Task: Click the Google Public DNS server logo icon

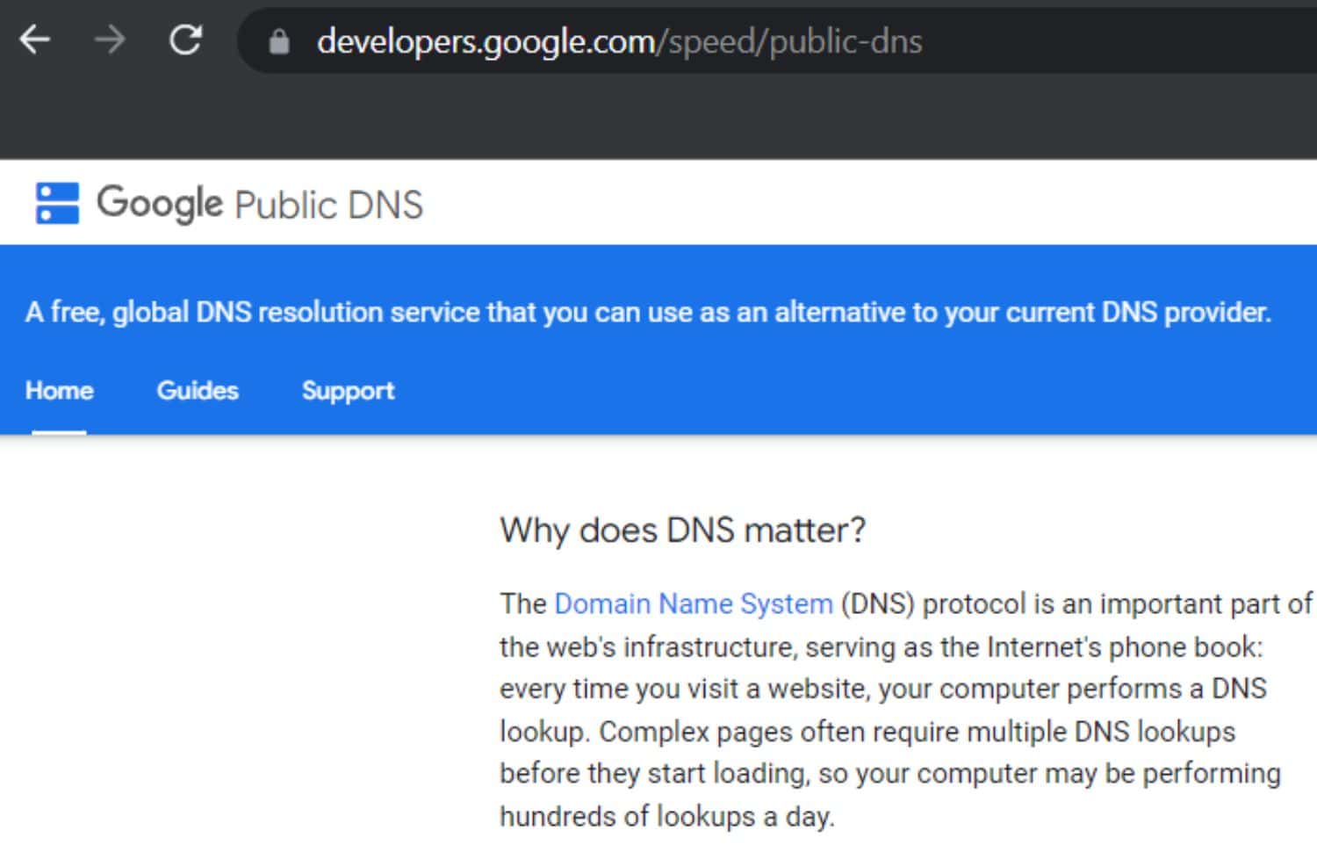Action: click(x=57, y=203)
